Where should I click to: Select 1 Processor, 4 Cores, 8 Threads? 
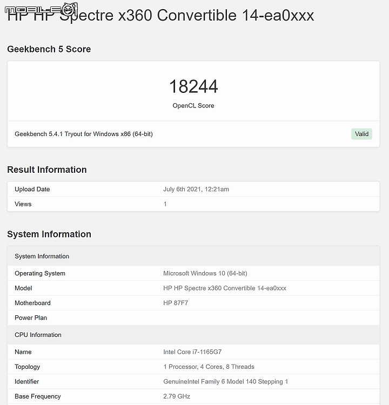click(x=209, y=367)
